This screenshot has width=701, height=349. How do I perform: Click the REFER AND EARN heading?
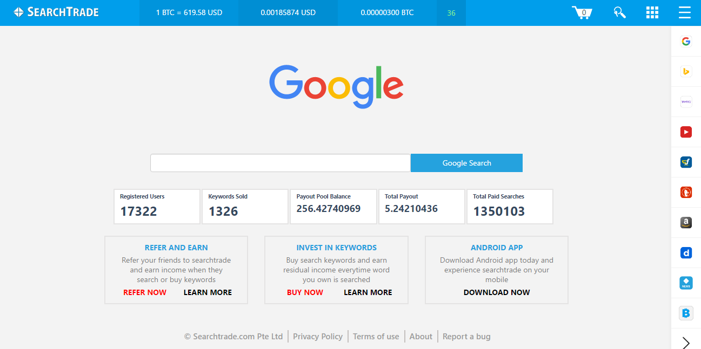(x=176, y=248)
